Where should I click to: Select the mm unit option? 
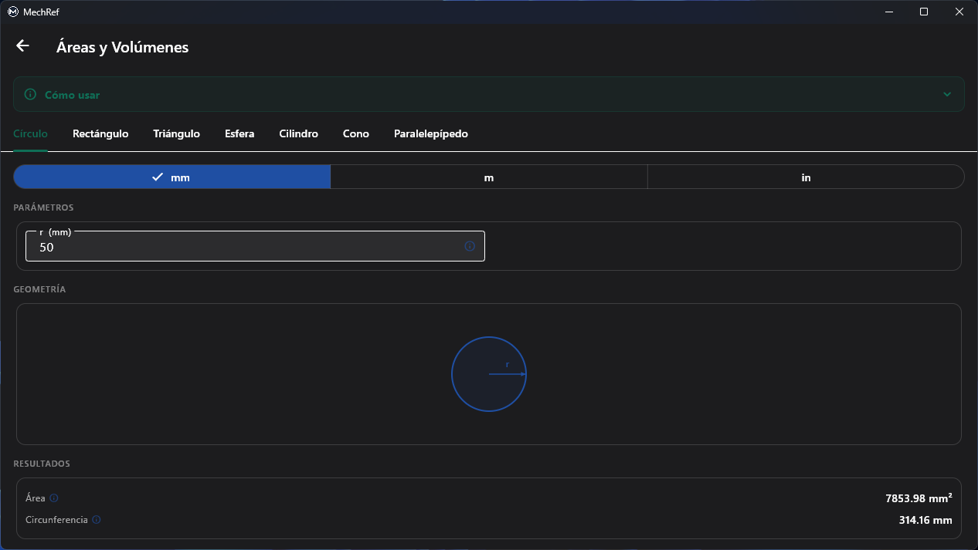click(x=172, y=177)
